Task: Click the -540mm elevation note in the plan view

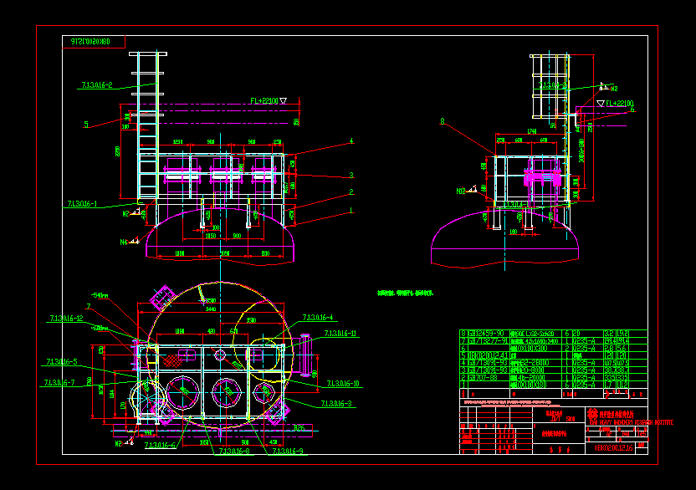Action: (100, 296)
